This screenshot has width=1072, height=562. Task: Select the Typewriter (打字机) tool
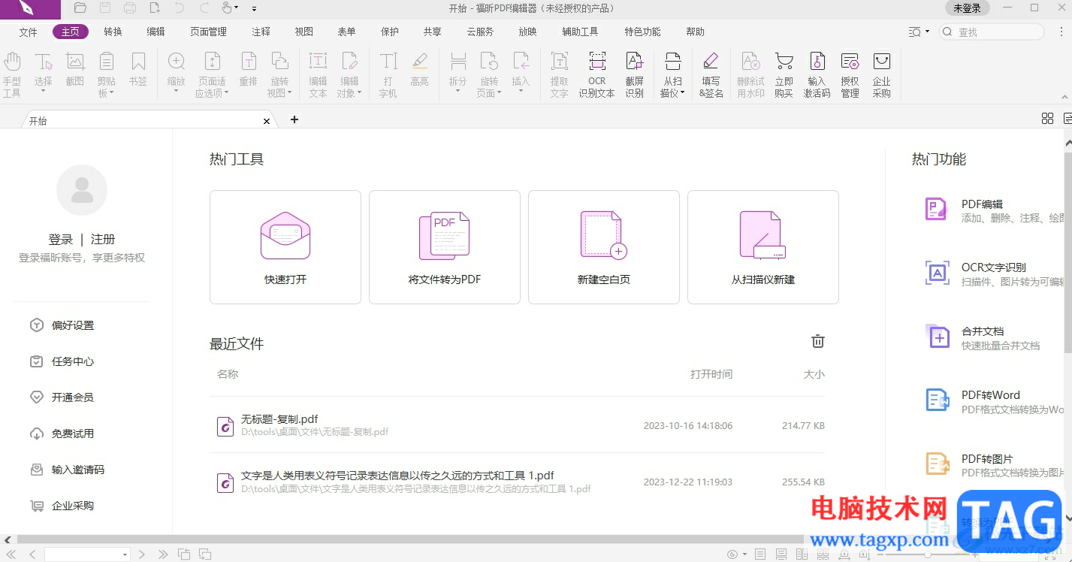pos(388,74)
